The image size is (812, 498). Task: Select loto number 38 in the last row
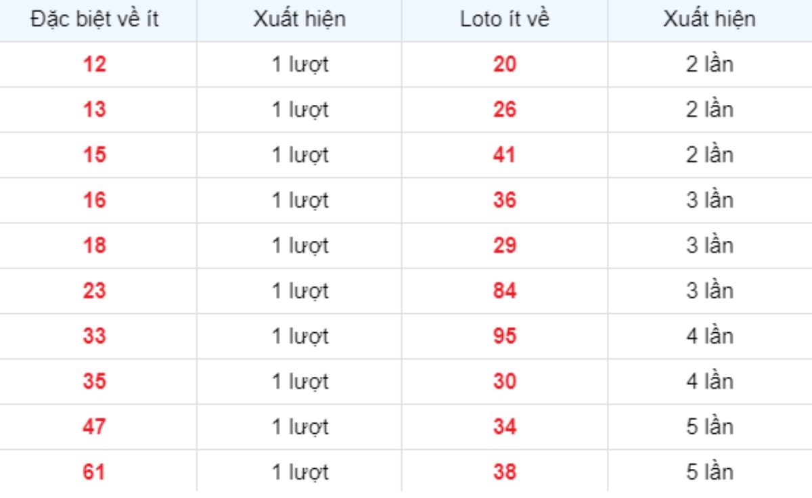tap(505, 472)
